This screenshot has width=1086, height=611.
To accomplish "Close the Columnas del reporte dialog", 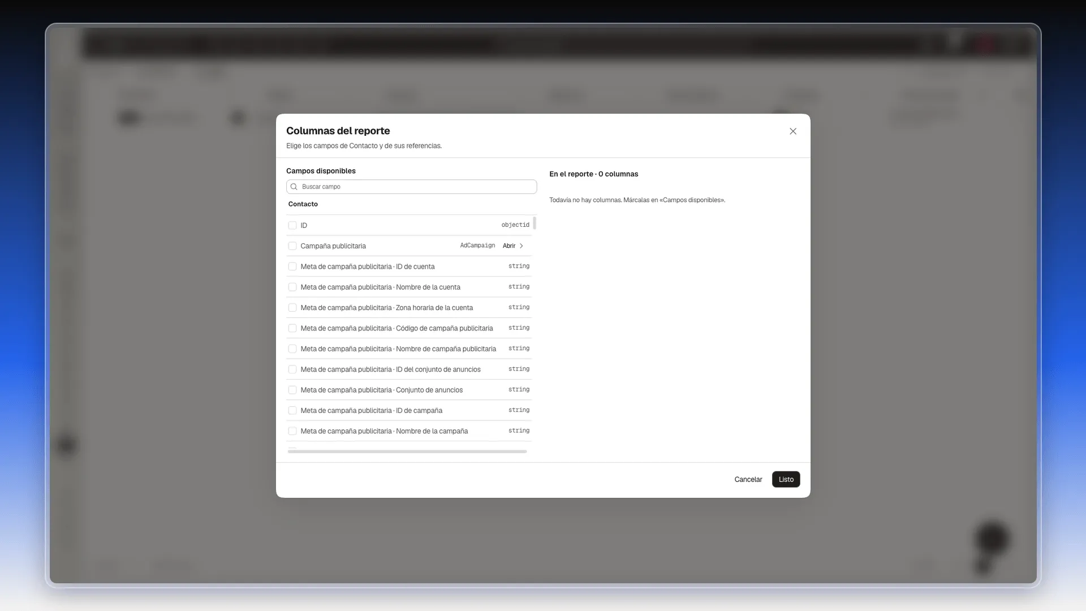I will [793, 131].
